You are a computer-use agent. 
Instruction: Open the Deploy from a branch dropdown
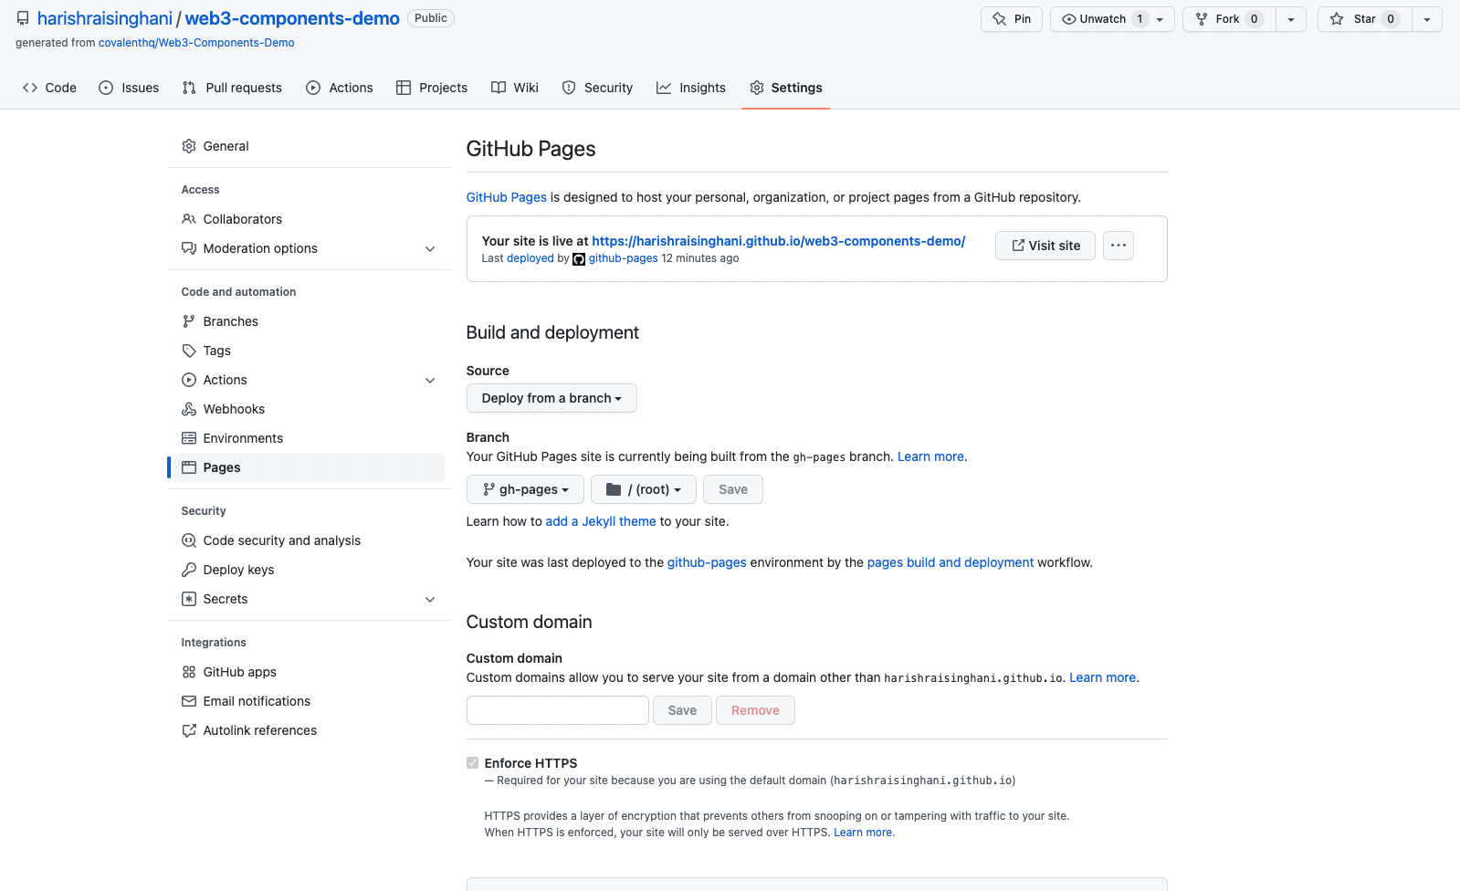click(551, 398)
